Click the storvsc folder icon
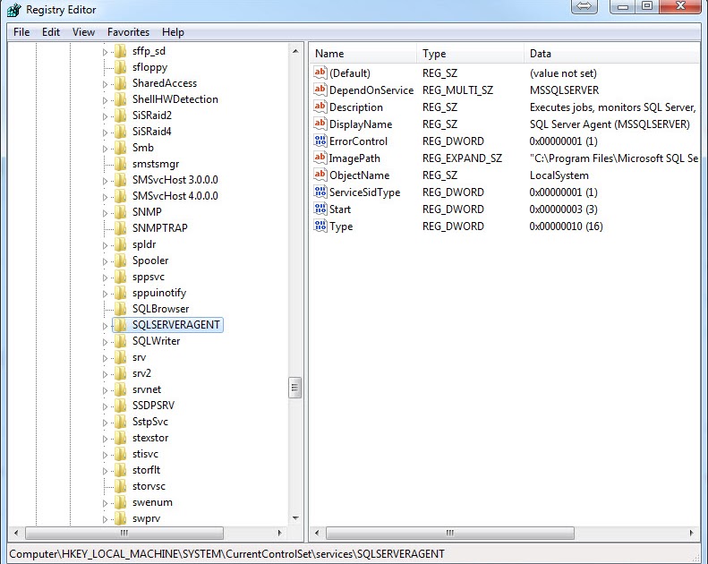 [x=120, y=486]
